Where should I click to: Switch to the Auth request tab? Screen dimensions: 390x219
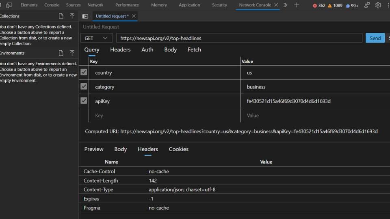(147, 49)
